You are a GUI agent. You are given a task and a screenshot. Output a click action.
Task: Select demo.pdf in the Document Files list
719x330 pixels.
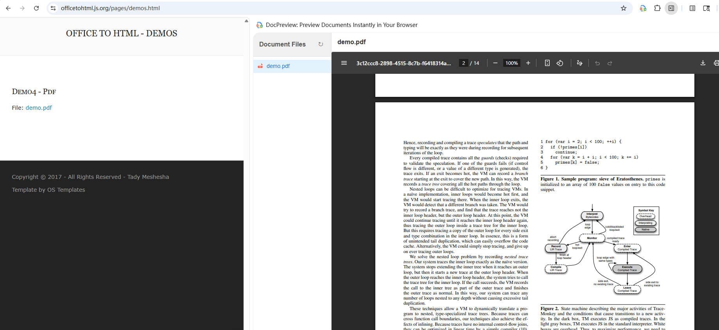tap(292, 66)
